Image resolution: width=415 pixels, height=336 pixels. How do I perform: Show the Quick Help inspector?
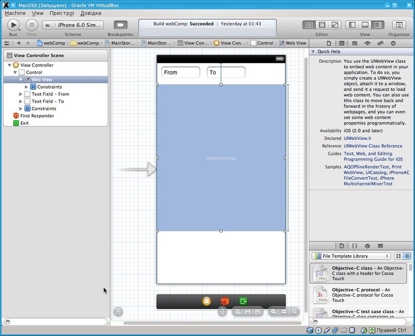click(x=342, y=43)
